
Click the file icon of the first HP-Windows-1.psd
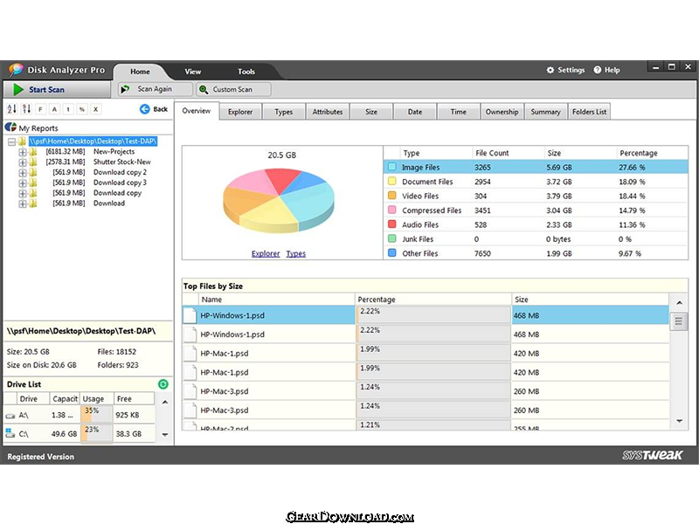tap(190, 315)
